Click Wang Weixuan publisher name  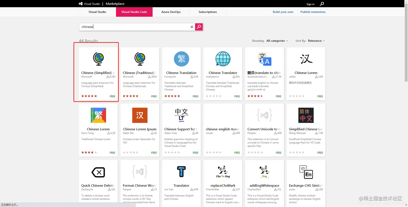(297, 133)
